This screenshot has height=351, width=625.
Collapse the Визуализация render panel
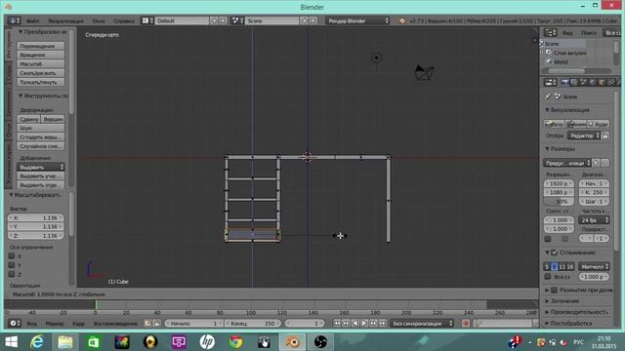[x=547, y=110]
